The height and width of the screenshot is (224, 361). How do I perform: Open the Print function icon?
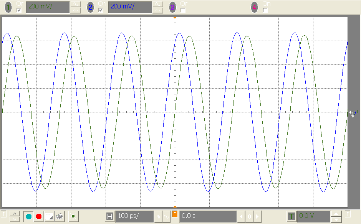(x=59, y=216)
